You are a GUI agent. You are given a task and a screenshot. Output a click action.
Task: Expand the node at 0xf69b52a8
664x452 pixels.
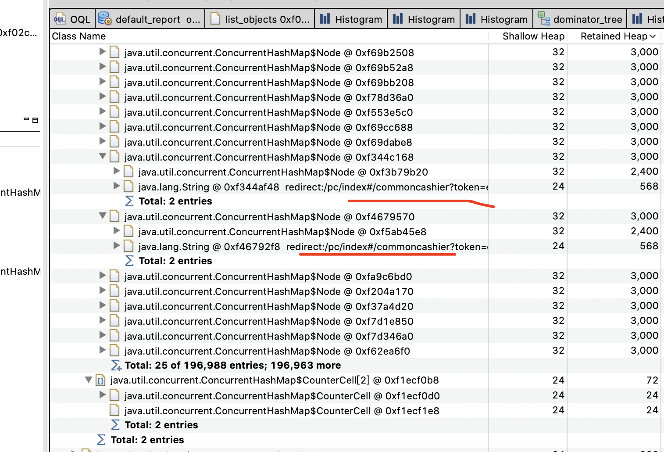tap(102, 67)
